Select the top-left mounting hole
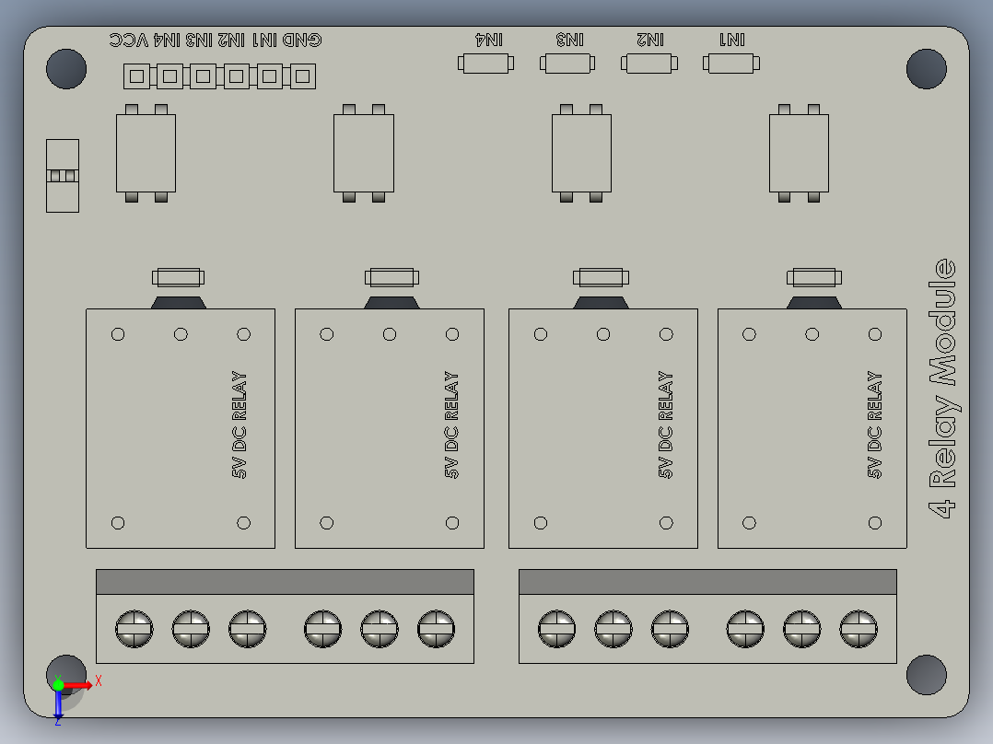Screen dimensions: 993x744 pos(66,68)
